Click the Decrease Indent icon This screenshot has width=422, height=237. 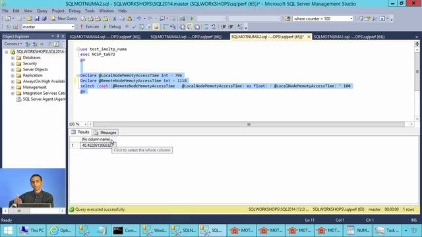point(223,26)
